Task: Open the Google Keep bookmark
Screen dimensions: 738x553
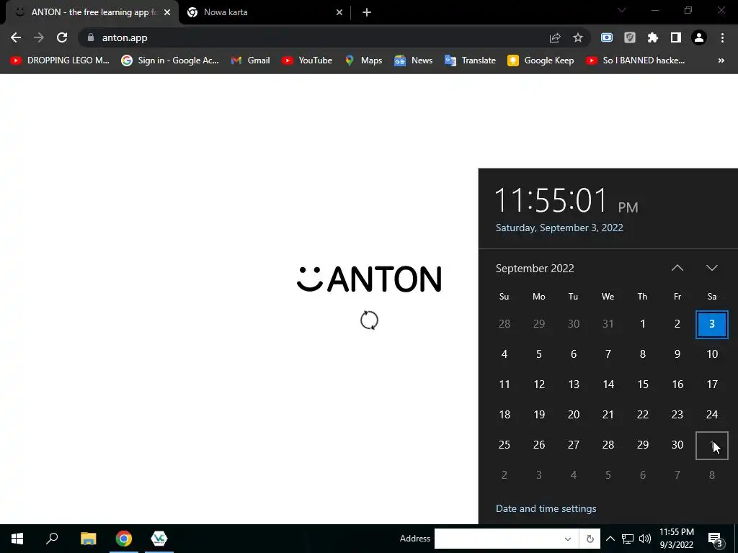Action: point(541,60)
